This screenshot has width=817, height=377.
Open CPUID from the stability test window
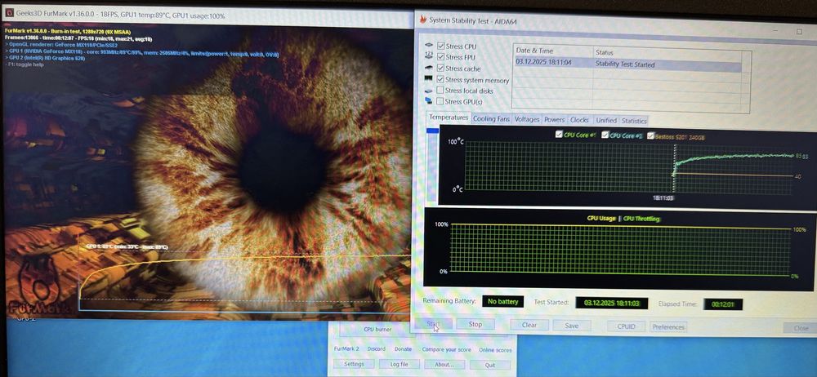point(627,326)
